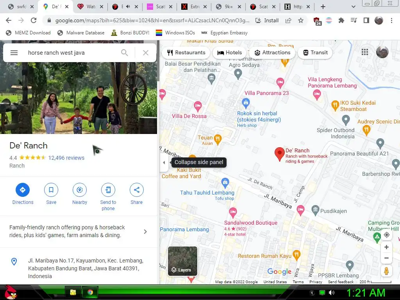Click the share page icon in address bar

(288, 20)
